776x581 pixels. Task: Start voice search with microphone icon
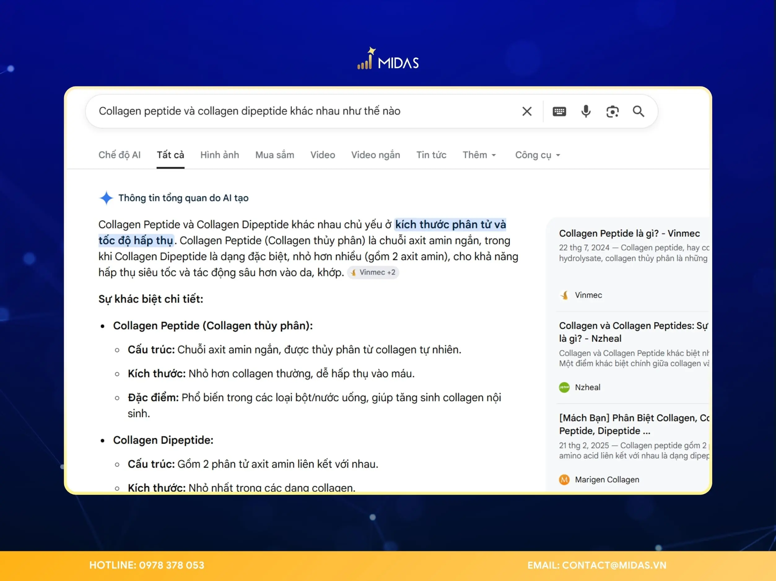pos(586,111)
